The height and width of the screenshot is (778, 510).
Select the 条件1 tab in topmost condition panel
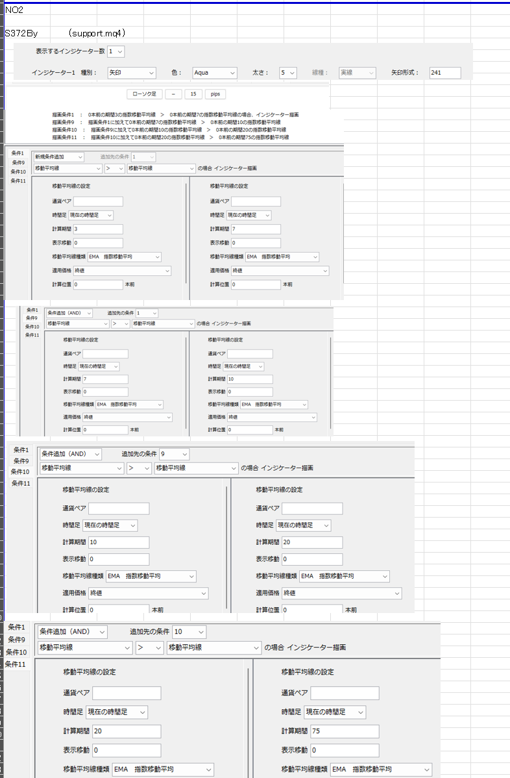click(x=18, y=153)
